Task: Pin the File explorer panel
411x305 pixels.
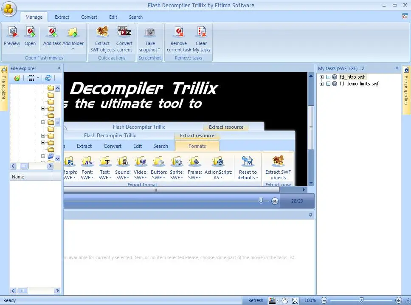Action: tap(58, 68)
